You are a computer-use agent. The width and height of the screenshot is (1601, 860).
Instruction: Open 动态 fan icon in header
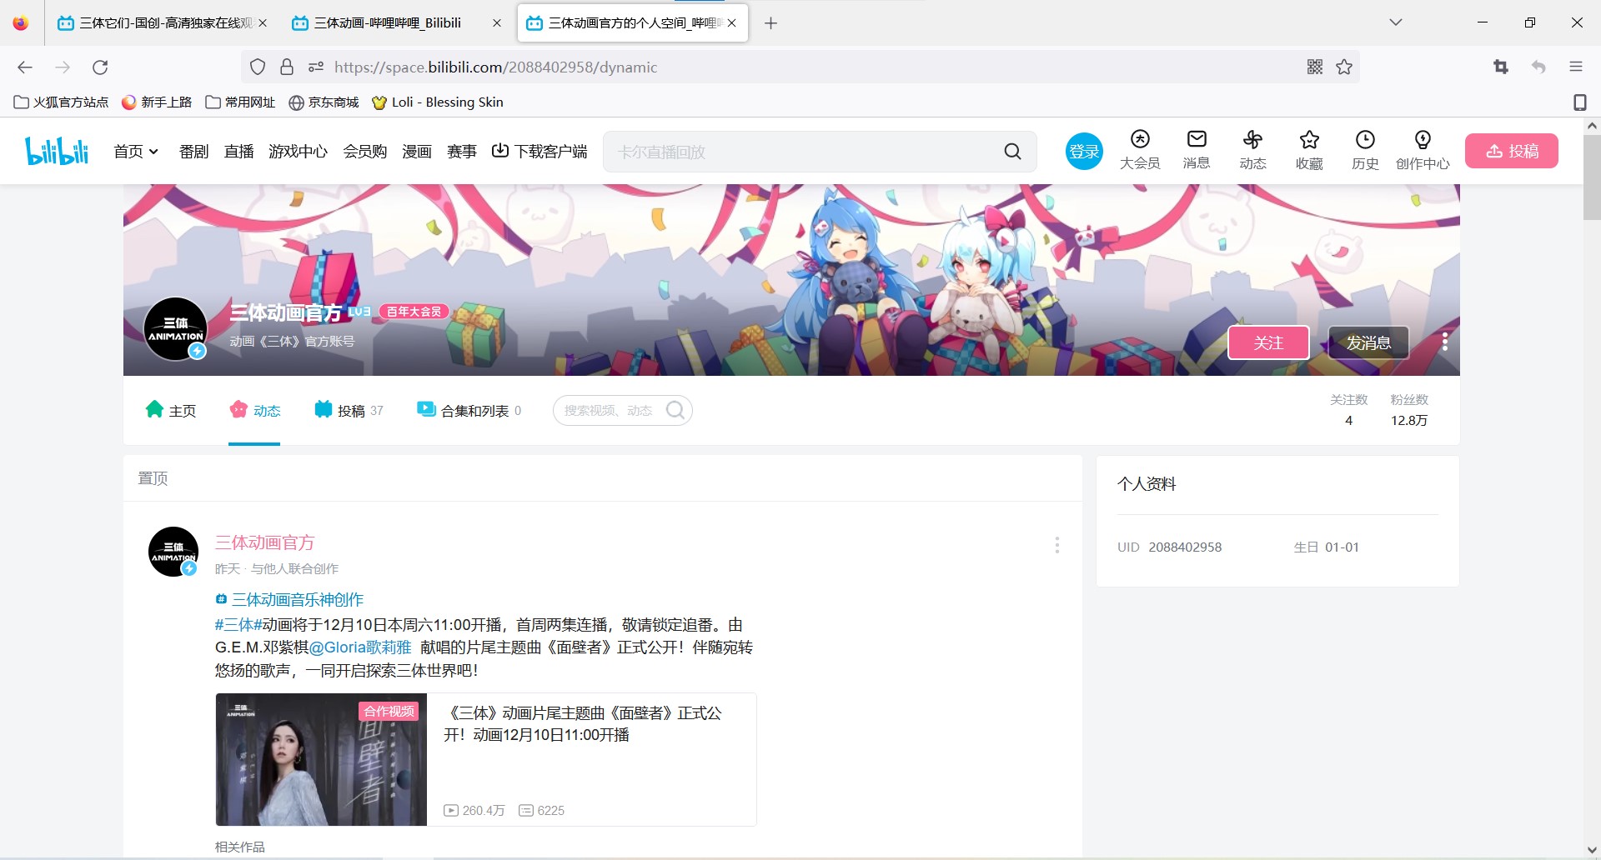coord(1252,150)
